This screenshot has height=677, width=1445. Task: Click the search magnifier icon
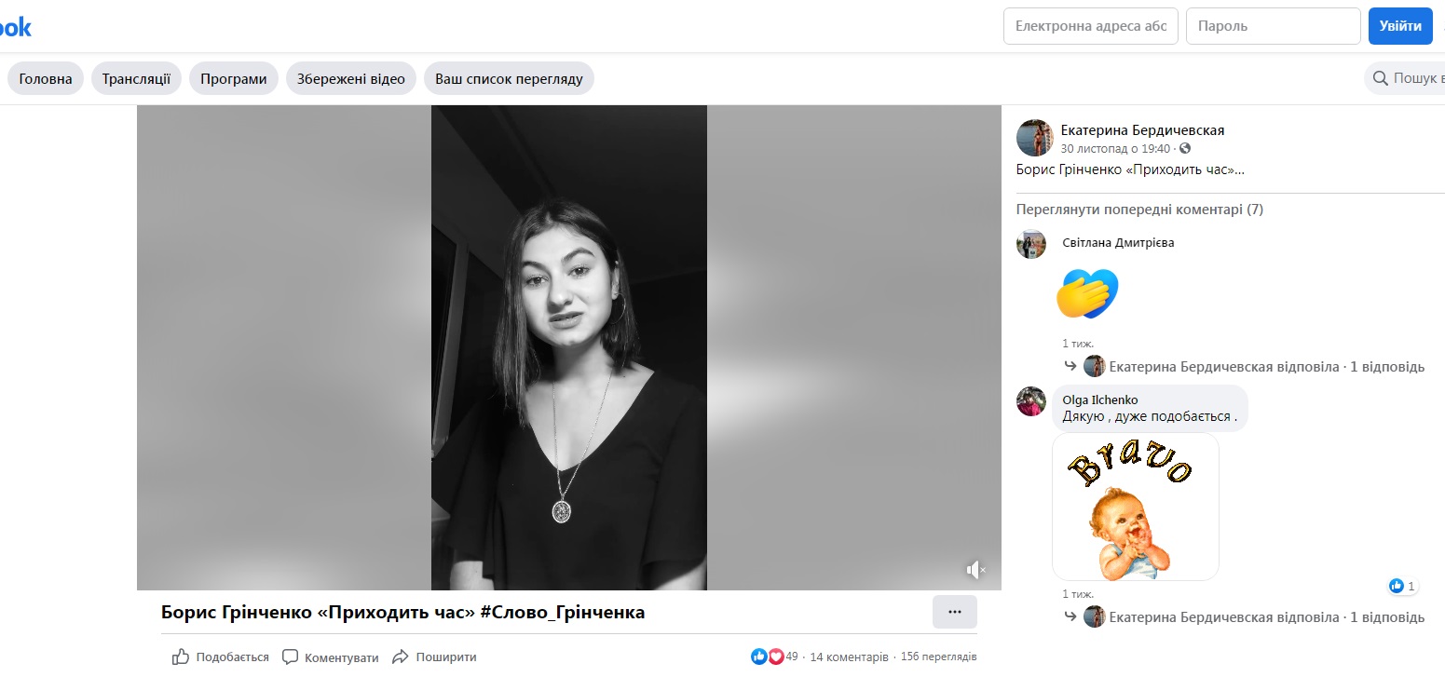click(1380, 79)
